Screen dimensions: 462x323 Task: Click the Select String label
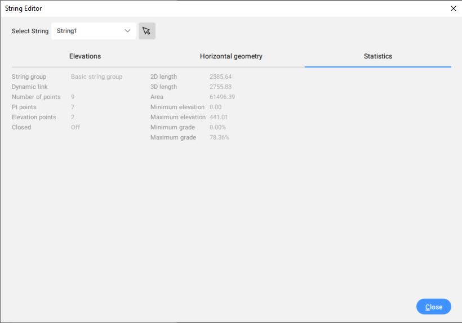(30, 31)
